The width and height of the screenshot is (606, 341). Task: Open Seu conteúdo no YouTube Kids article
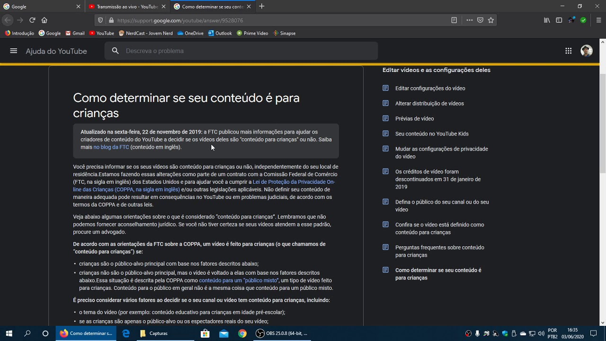tap(432, 134)
